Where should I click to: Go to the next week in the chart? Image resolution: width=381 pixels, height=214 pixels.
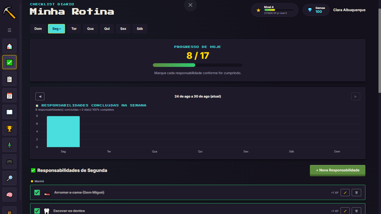click(x=356, y=96)
